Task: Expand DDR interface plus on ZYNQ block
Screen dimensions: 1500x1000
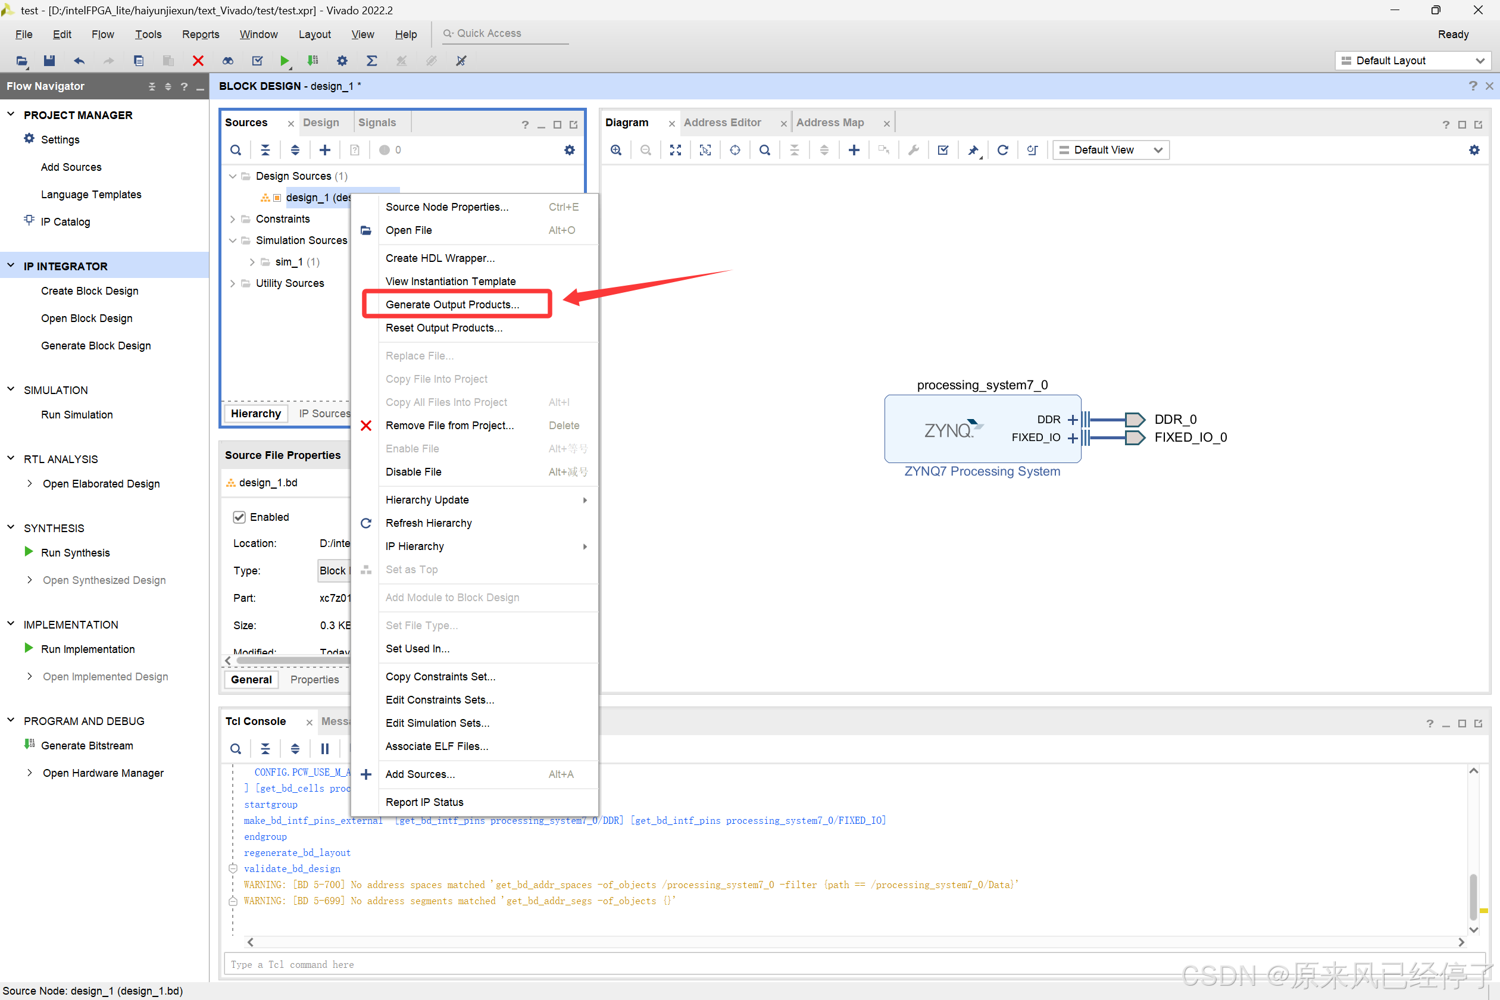Action: coord(1072,420)
